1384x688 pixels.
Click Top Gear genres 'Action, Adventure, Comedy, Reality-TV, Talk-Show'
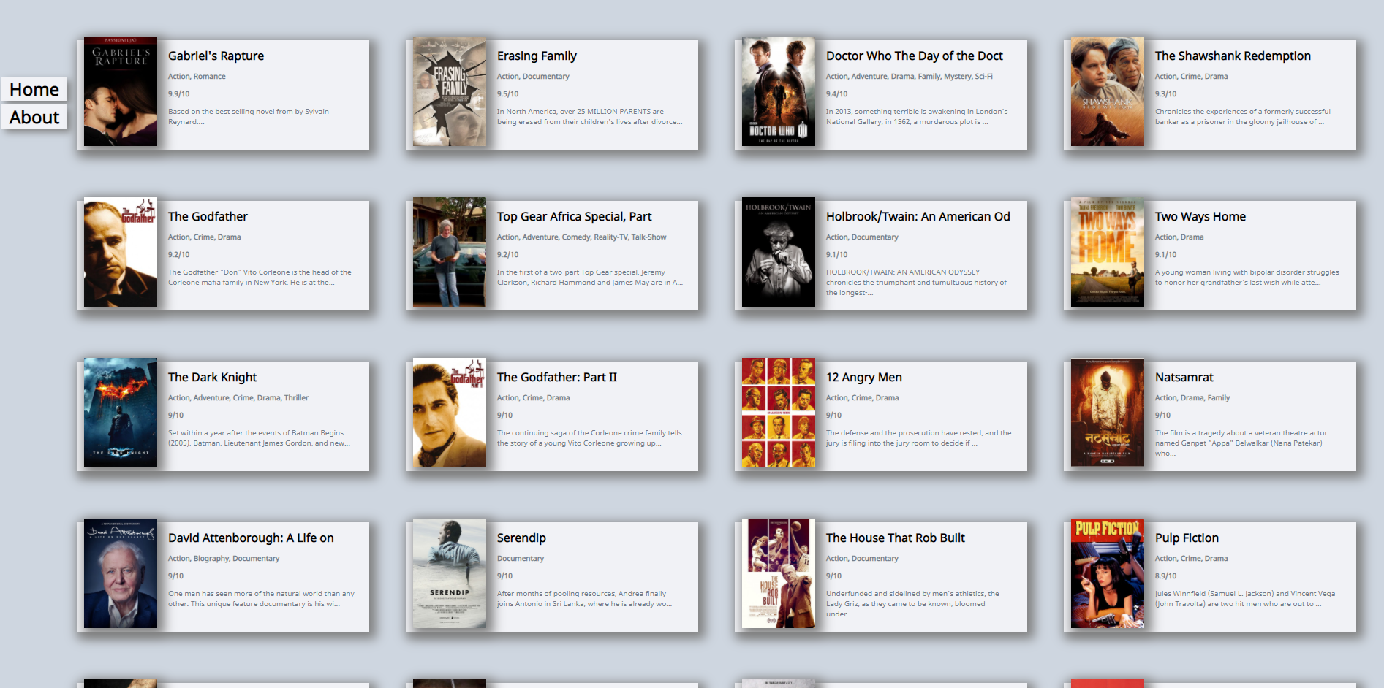(x=581, y=237)
